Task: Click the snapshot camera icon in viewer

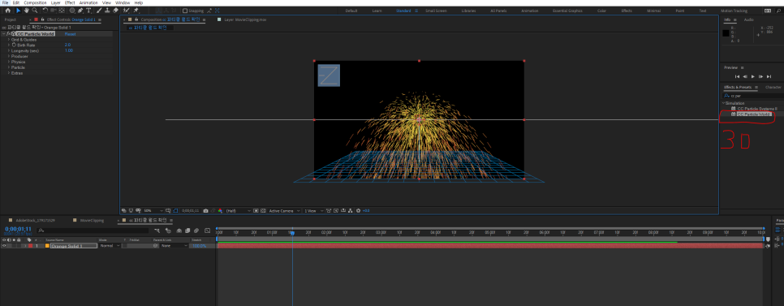Action: click(x=205, y=211)
